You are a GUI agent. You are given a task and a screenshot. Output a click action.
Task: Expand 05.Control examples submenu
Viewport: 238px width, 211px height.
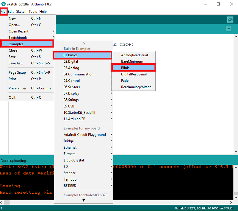coord(84,80)
